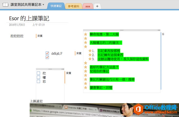Click the highlighted text 兌現你的筆記
179x117 pixels.
point(99,71)
